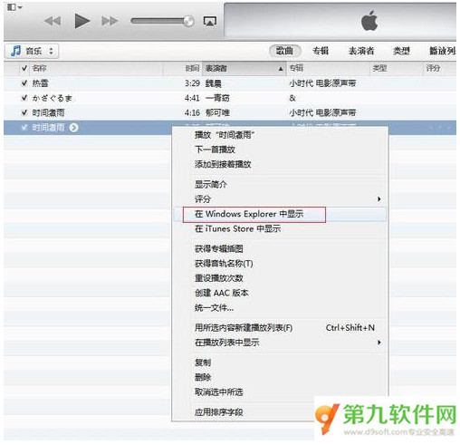Select 创建 AAC 版本 from context menu
This screenshot has width=460, height=445.
point(222,293)
